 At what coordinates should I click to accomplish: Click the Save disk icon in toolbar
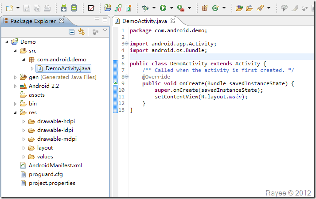click(27, 8)
